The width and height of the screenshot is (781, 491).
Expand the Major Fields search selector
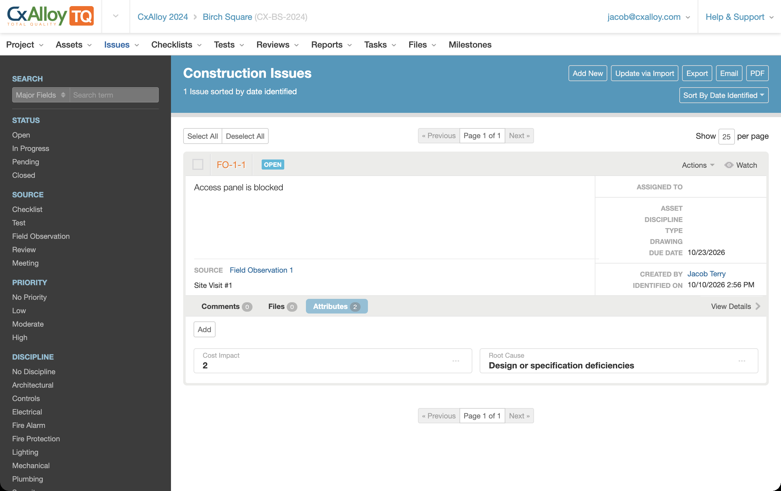point(41,95)
